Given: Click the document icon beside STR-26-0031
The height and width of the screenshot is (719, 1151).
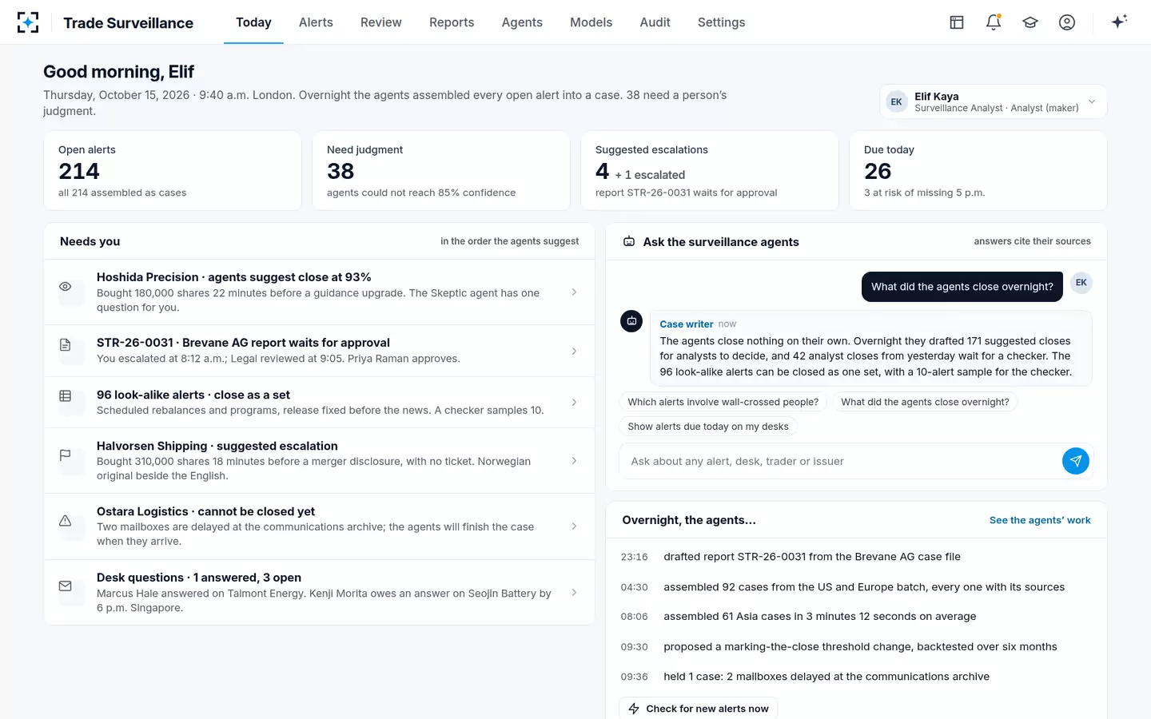Looking at the screenshot, I should click(66, 345).
